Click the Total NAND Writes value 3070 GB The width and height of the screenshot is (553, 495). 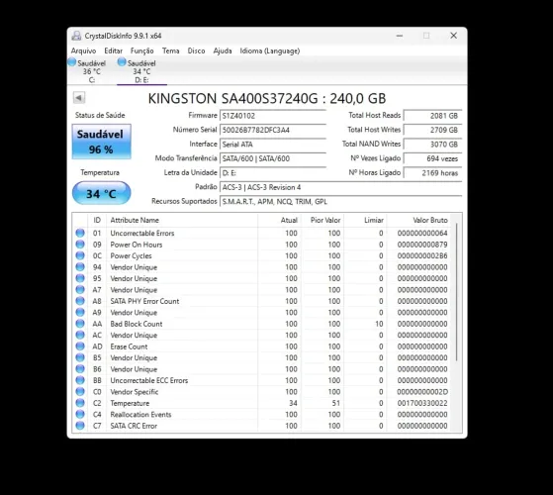pos(432,145)
